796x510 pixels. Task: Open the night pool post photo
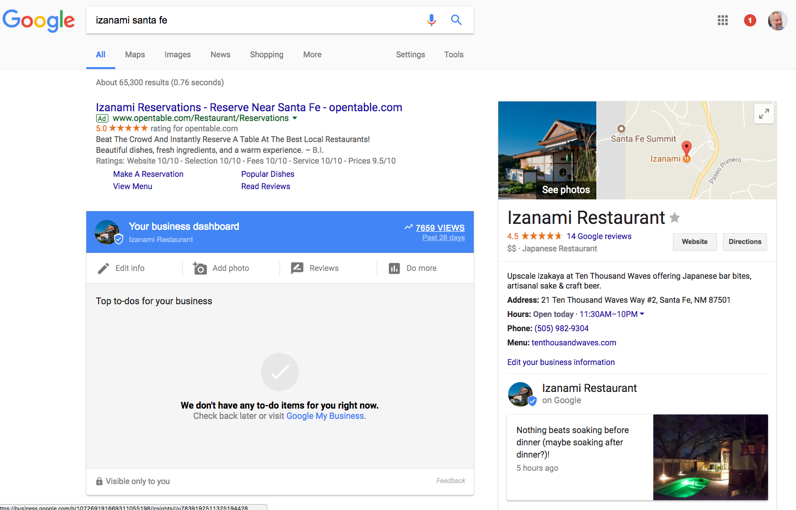click(x=711, y=457)
